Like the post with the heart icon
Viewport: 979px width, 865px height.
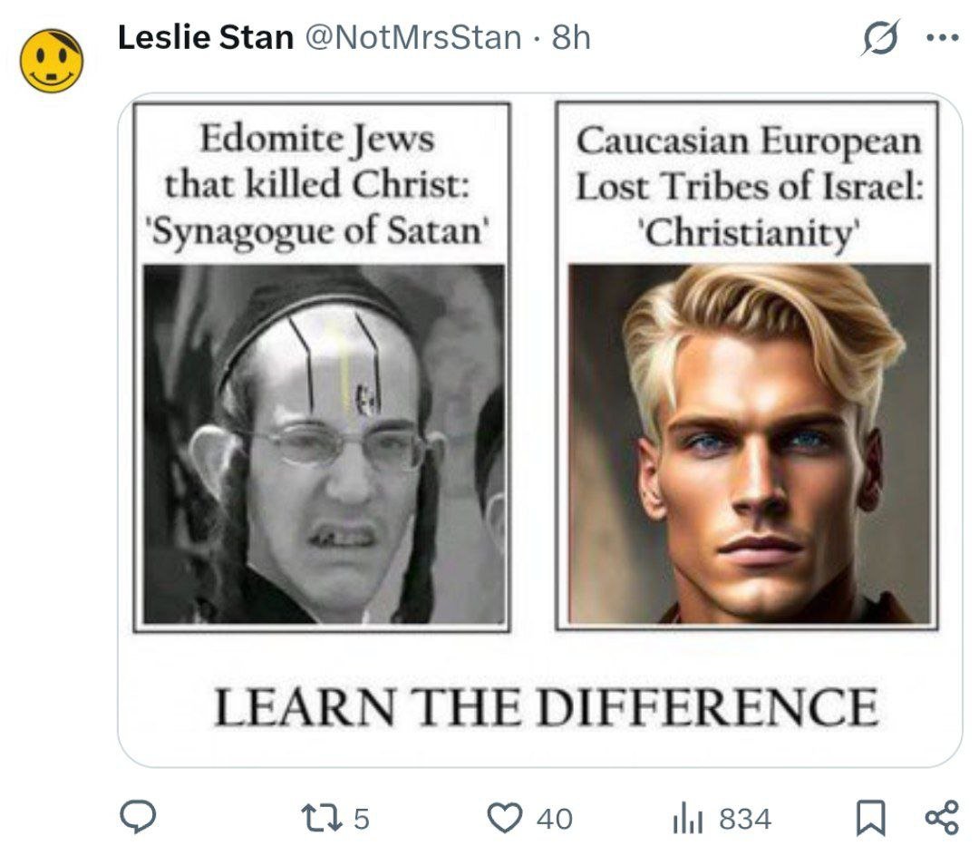[x=505, y=818]
